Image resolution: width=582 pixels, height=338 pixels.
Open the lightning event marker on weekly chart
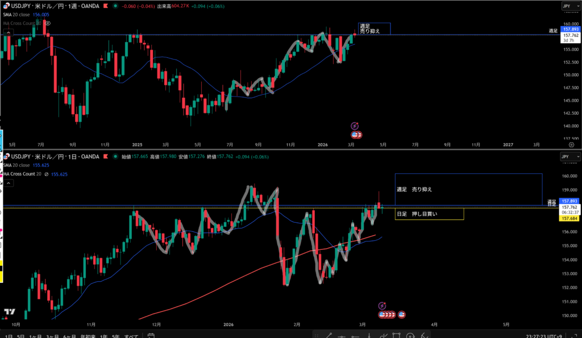pos(355,126)
